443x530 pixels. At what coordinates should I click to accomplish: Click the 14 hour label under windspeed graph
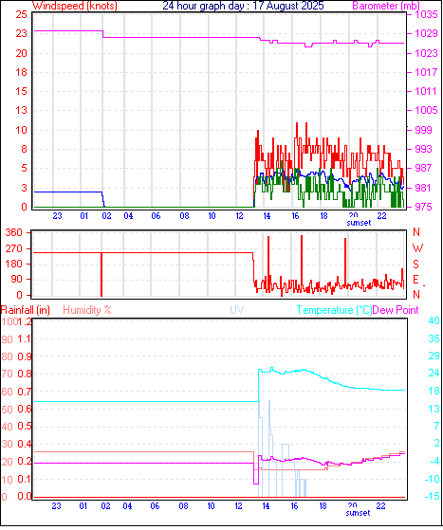pyautogui.click(x=267, y=215)
